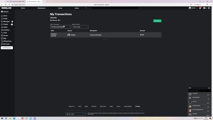
Task: Open Gift Cards in the sidebar
Action: (x=5, y=44)
